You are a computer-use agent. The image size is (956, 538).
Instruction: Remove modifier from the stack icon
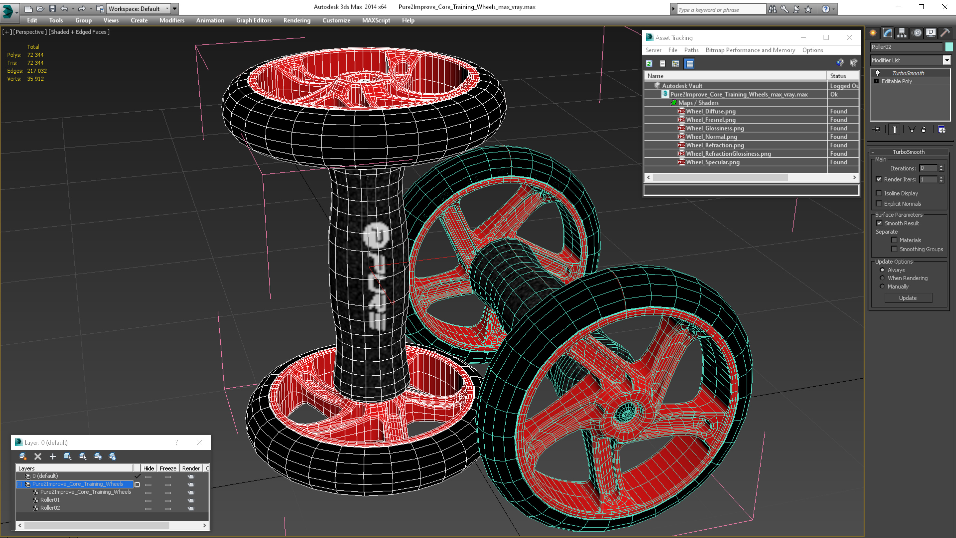coord(924,129)
